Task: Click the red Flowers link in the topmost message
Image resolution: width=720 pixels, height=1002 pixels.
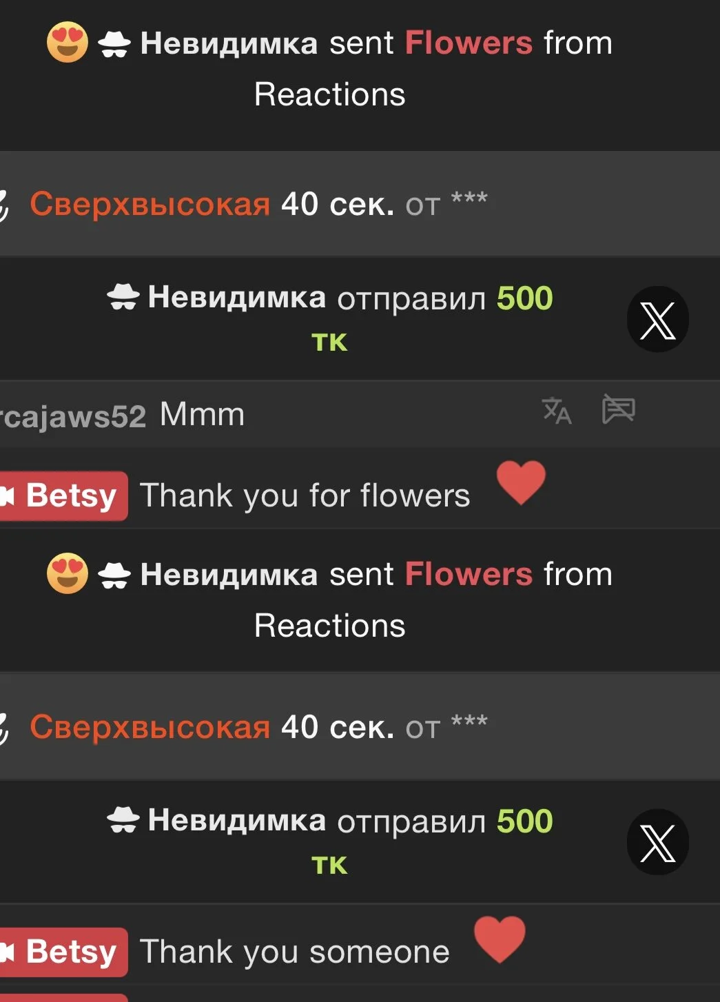Action: 469,43
